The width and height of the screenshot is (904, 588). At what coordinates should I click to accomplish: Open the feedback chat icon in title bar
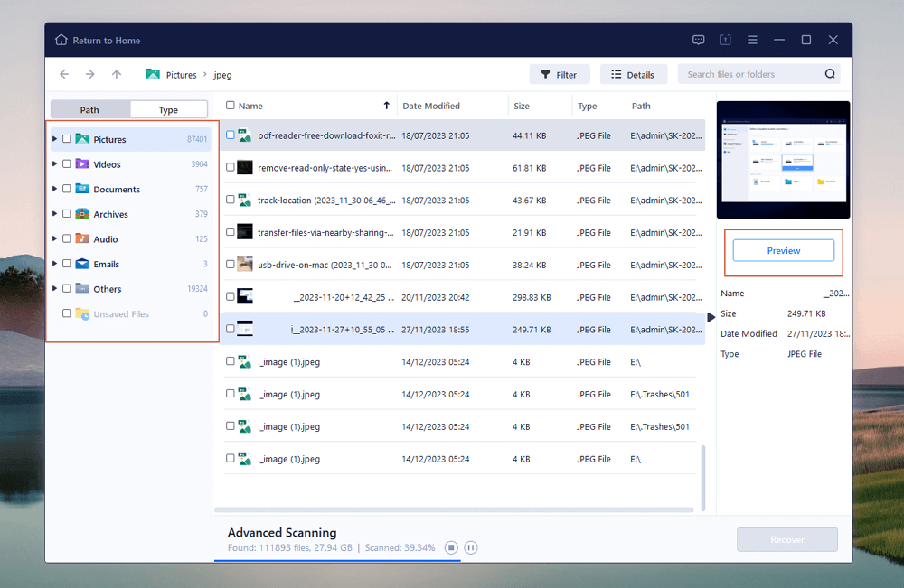click(x=698, y=41)
